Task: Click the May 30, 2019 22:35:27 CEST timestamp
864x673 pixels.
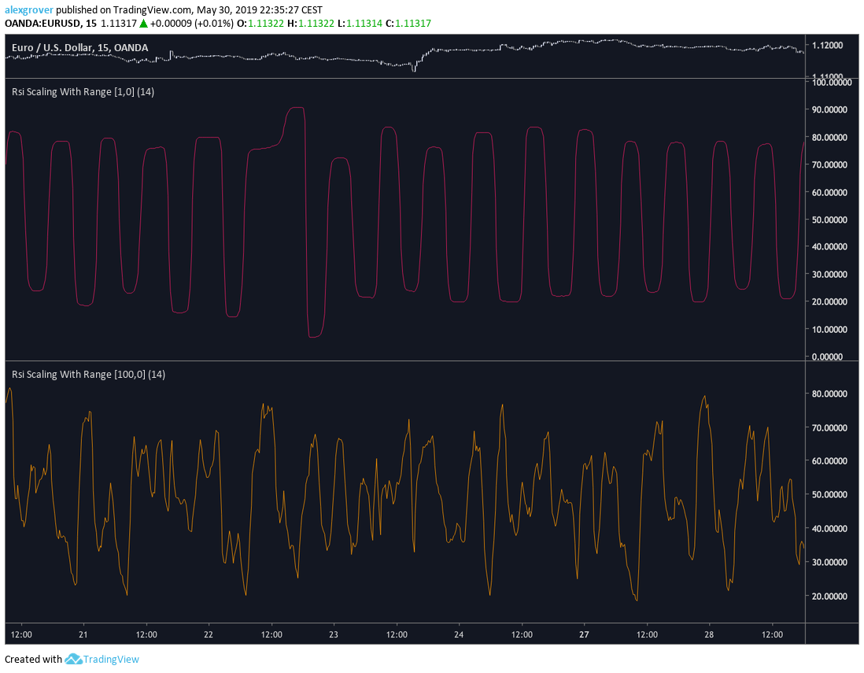Action: [260, 10]
